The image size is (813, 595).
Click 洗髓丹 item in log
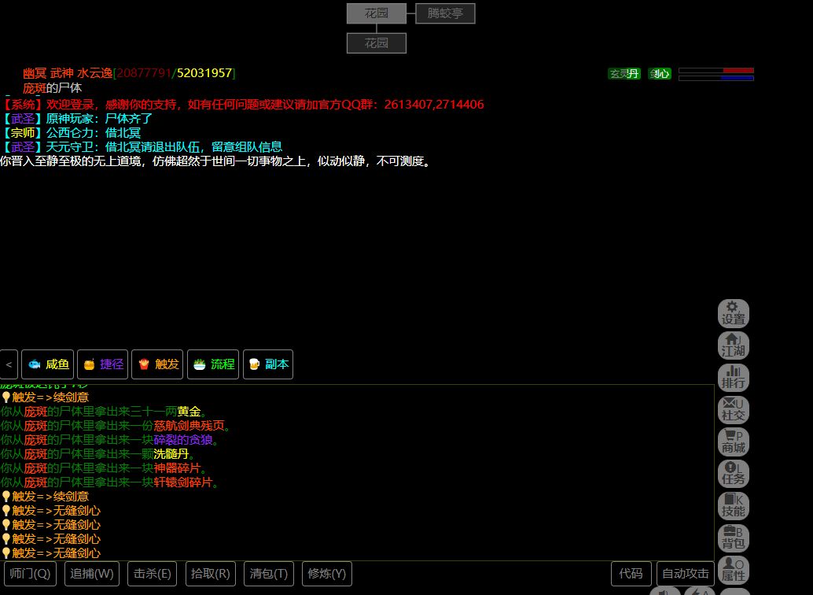pos(171,454)
